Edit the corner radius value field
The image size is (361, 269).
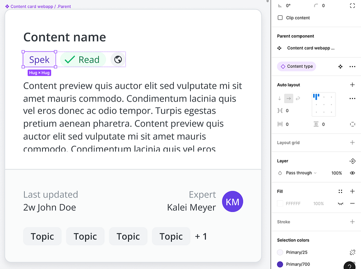pos(323,6)
